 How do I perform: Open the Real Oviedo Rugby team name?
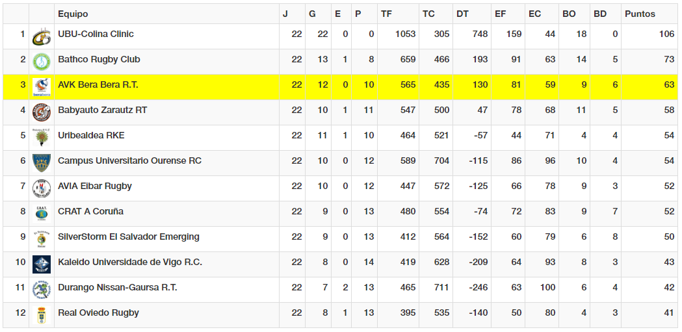[98, 313]
